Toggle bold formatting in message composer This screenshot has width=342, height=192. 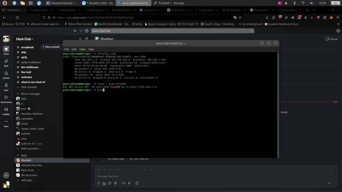98,169
